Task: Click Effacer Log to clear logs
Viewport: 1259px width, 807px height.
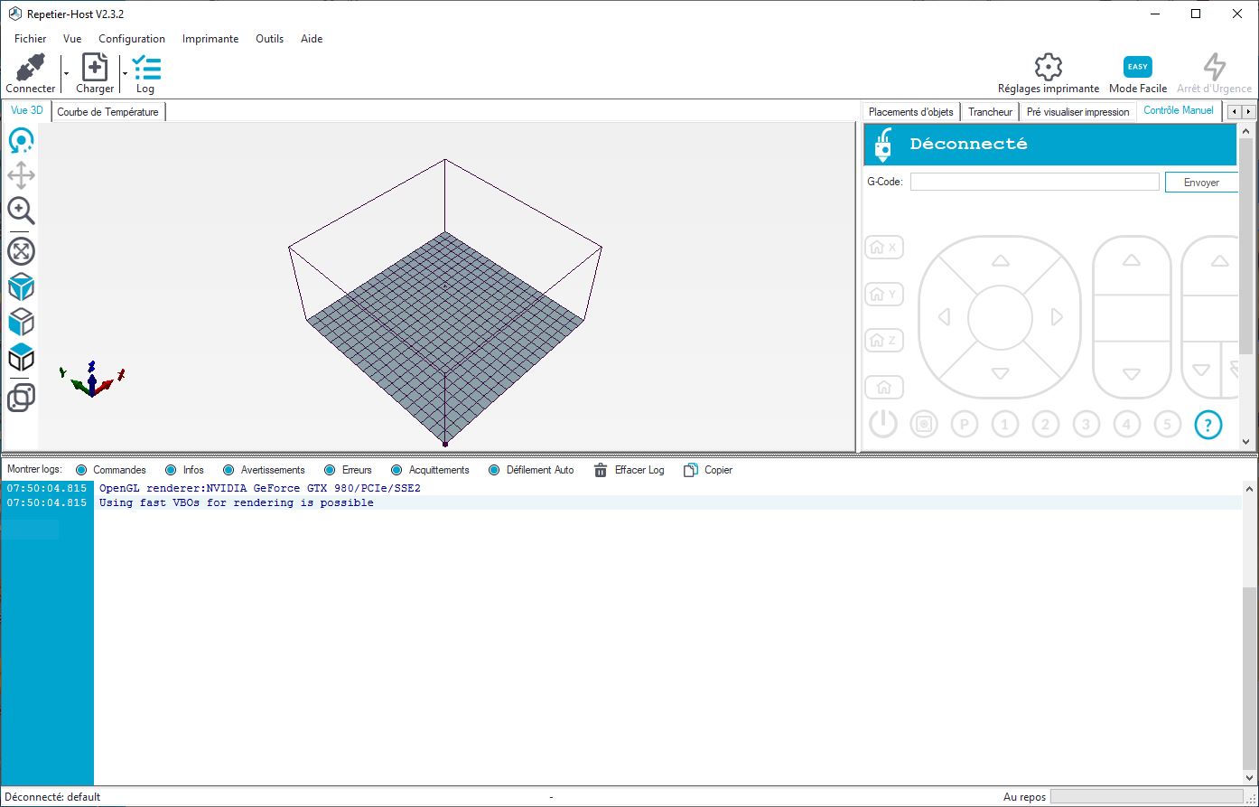Action: click(629, 470)
